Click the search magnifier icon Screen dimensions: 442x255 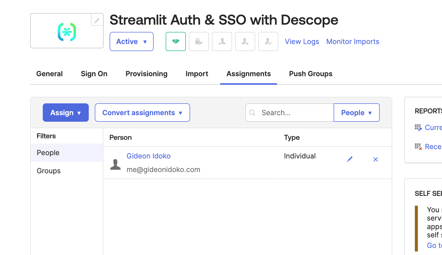[x=252, y=113]
